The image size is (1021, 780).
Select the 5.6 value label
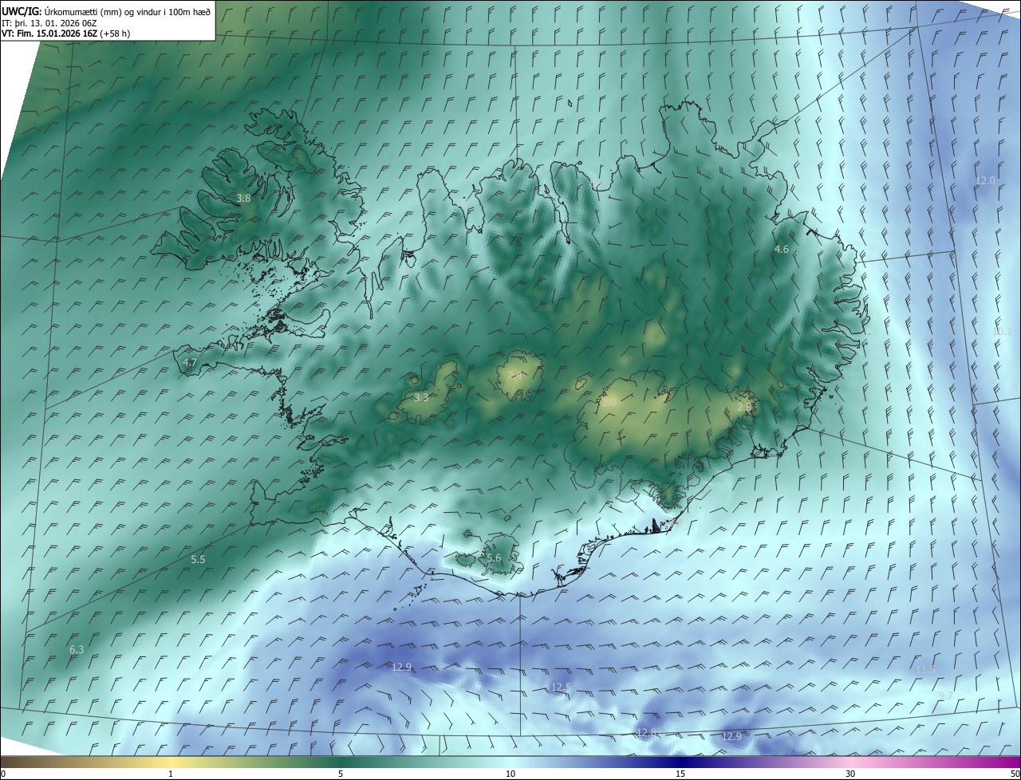494,558
